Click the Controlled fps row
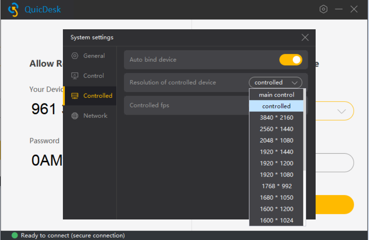Viewport: 369px width, 240px height. click(186, 105)
